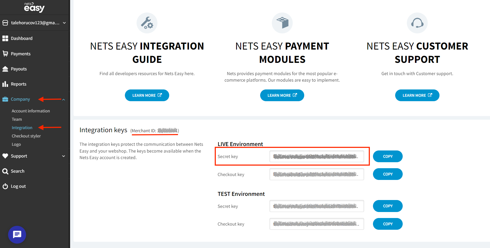Click the LIVE Checkout key field

tap(316, 174)
